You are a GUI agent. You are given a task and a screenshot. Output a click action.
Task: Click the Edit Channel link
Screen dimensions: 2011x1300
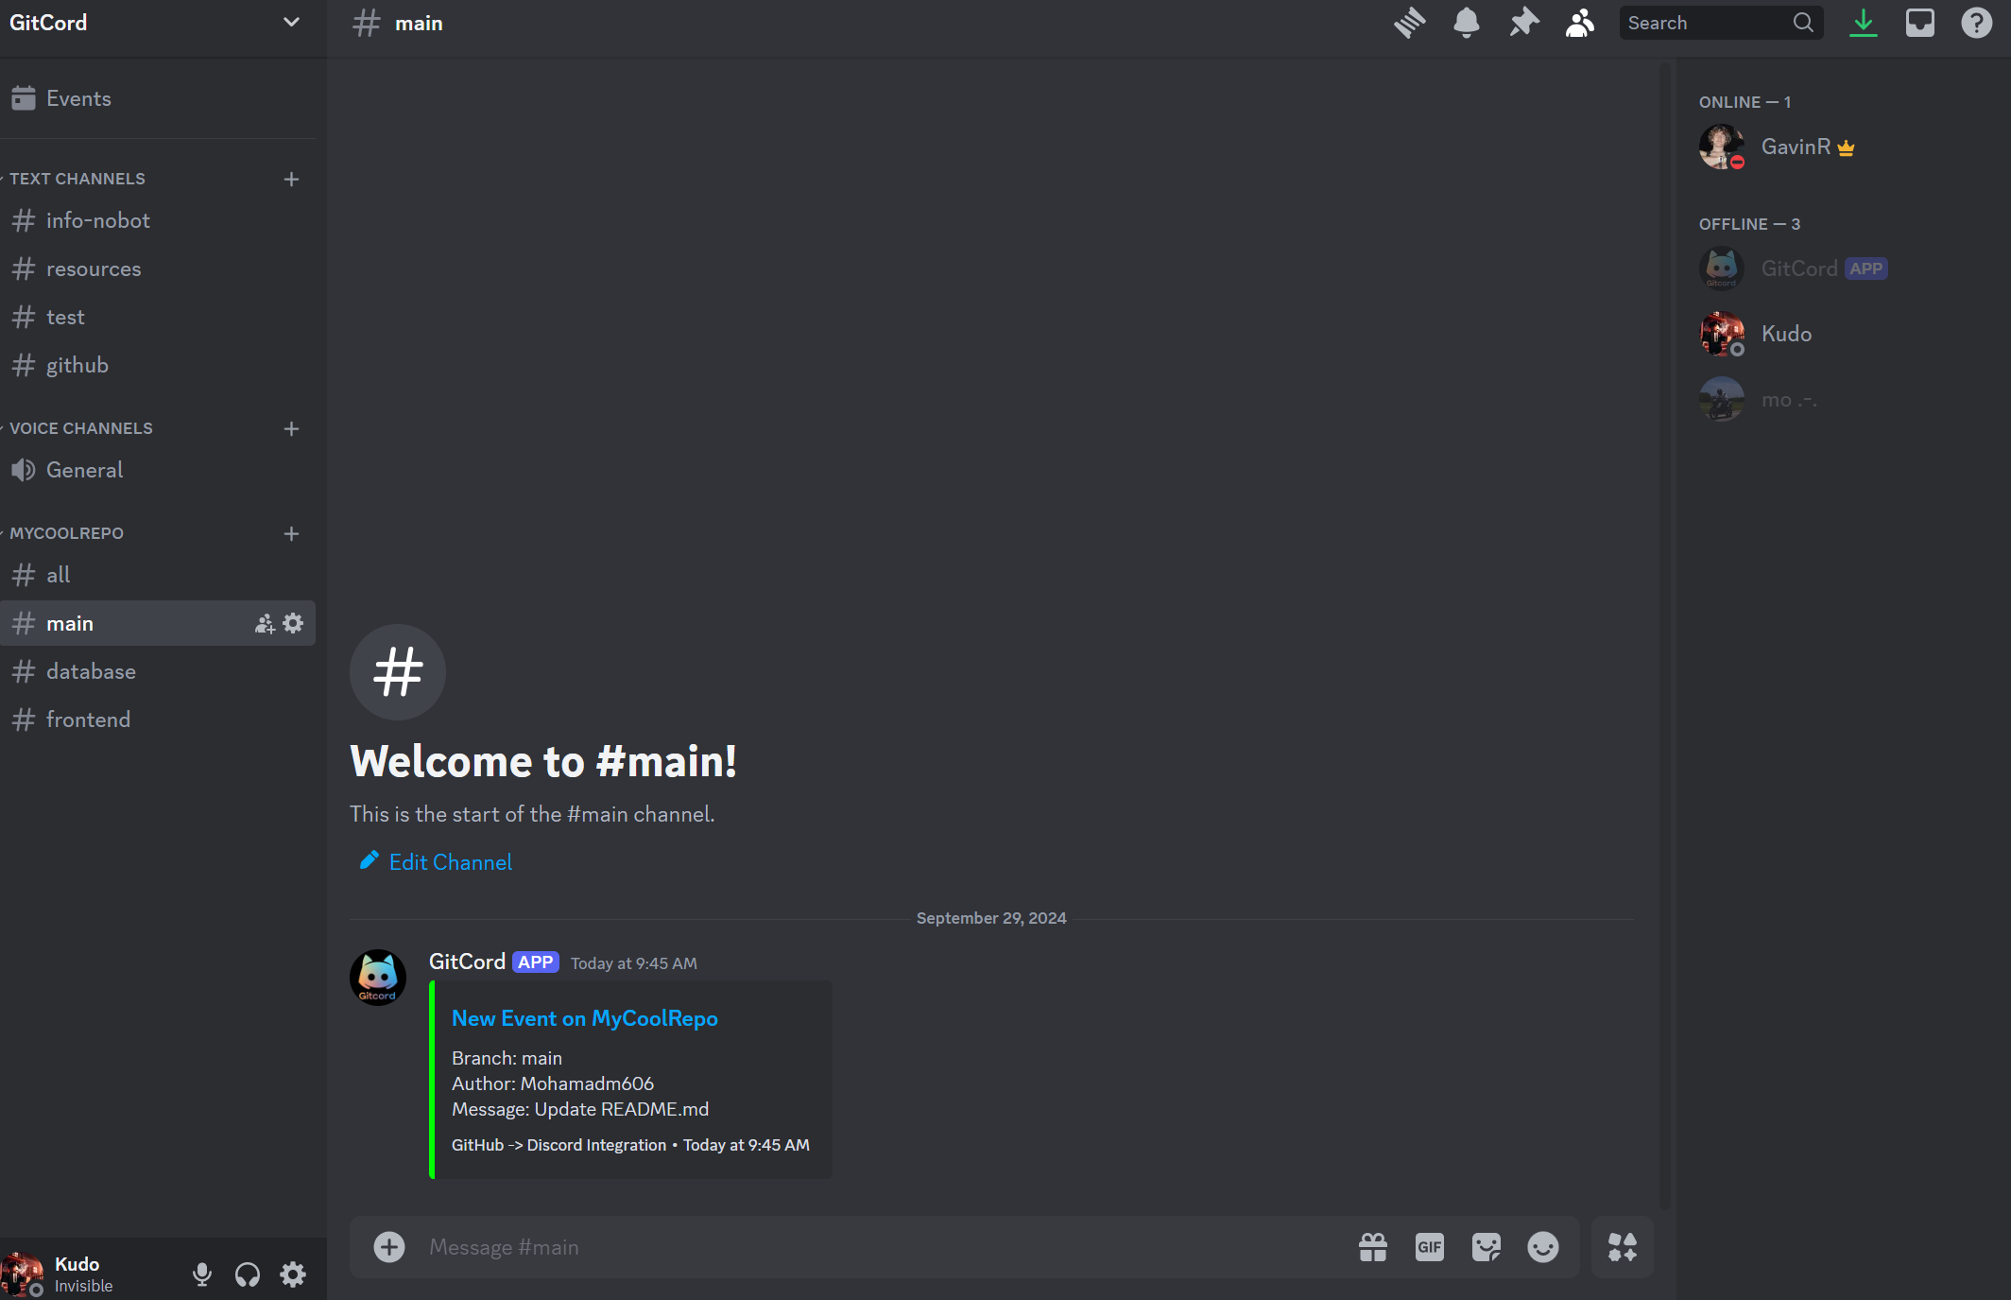(x=450, y=862)
